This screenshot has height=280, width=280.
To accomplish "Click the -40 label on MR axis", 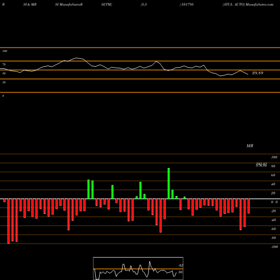I will pos(273,220).
